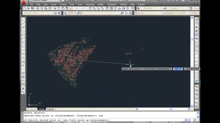The image size is (220, 123).
Task: Click the ByLayer color swatch box
Action: tap(136, 13)
